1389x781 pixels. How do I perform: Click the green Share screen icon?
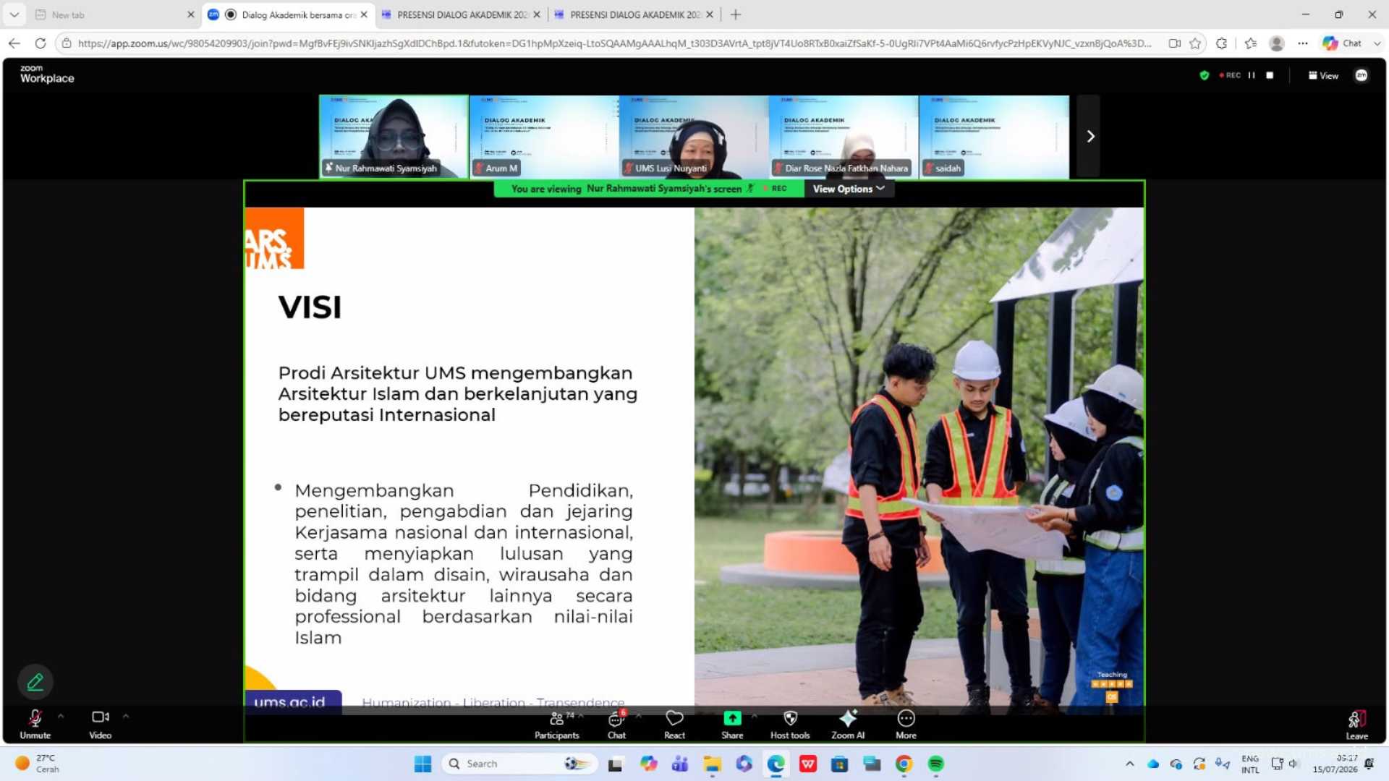pyautogui.click(x=732, y=718)
